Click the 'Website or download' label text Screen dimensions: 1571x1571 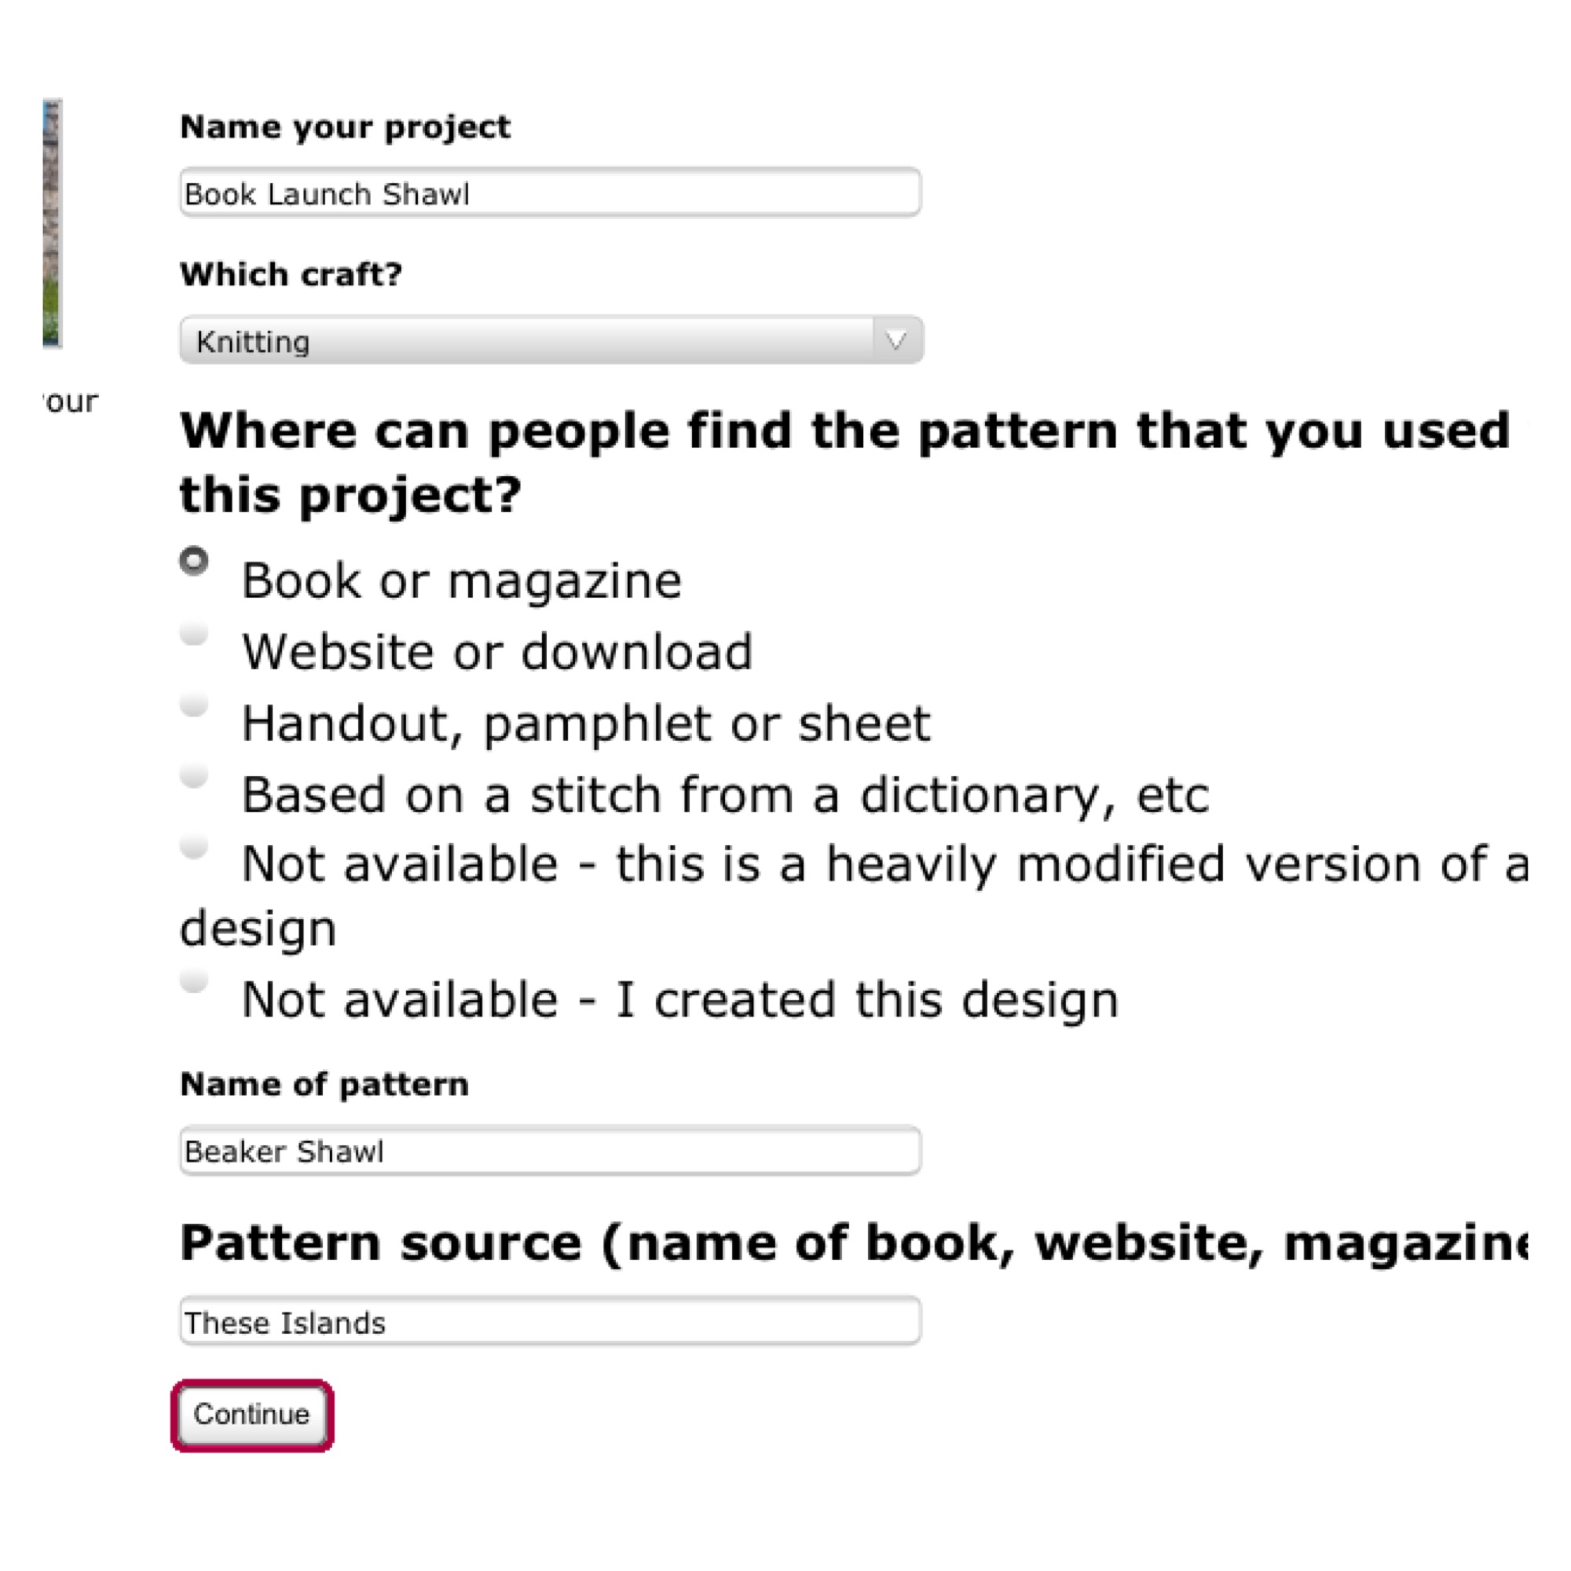[x=497, y=652]
